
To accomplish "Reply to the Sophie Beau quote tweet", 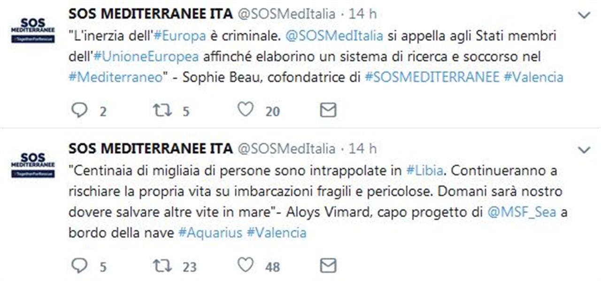I will coord(79,110).
